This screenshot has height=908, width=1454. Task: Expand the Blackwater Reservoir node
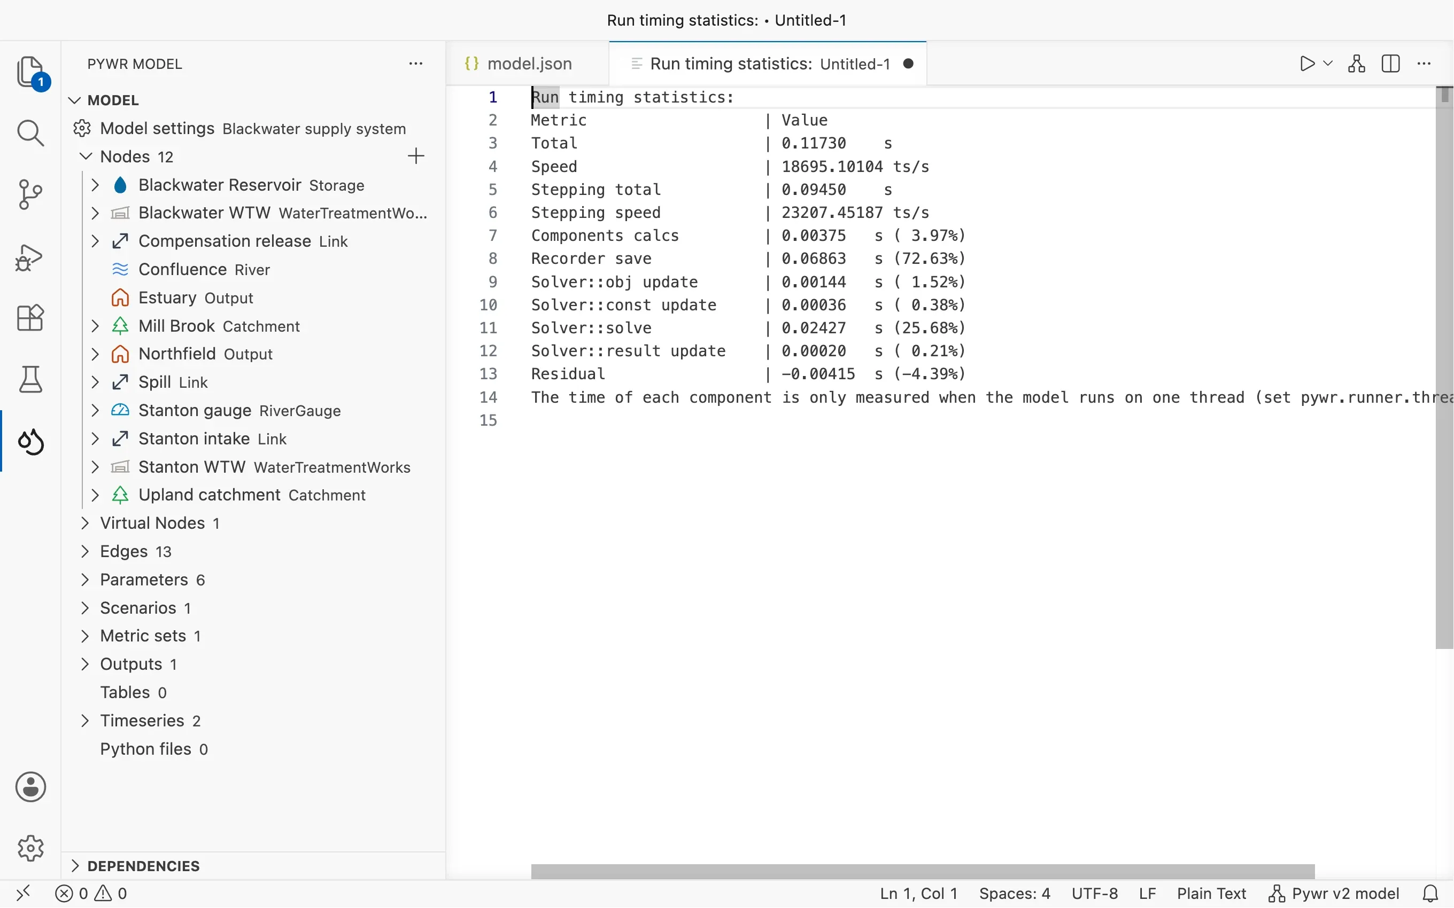pos(95,185)
